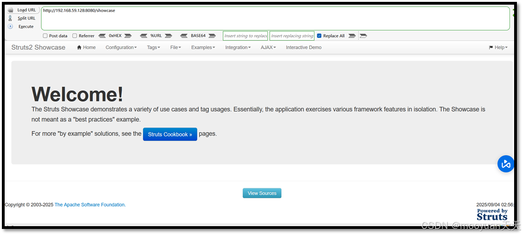Open The Apache Software Foundation link
Viewport: 523px width, 235px height.
coord(90,205)
